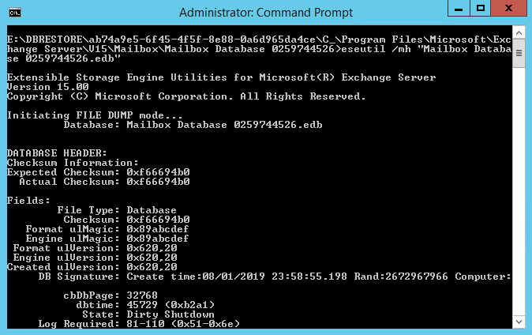Click the 'File Type: Database' field line
Viewport: 532px width, 335px height.
click(x=117, y=210)
